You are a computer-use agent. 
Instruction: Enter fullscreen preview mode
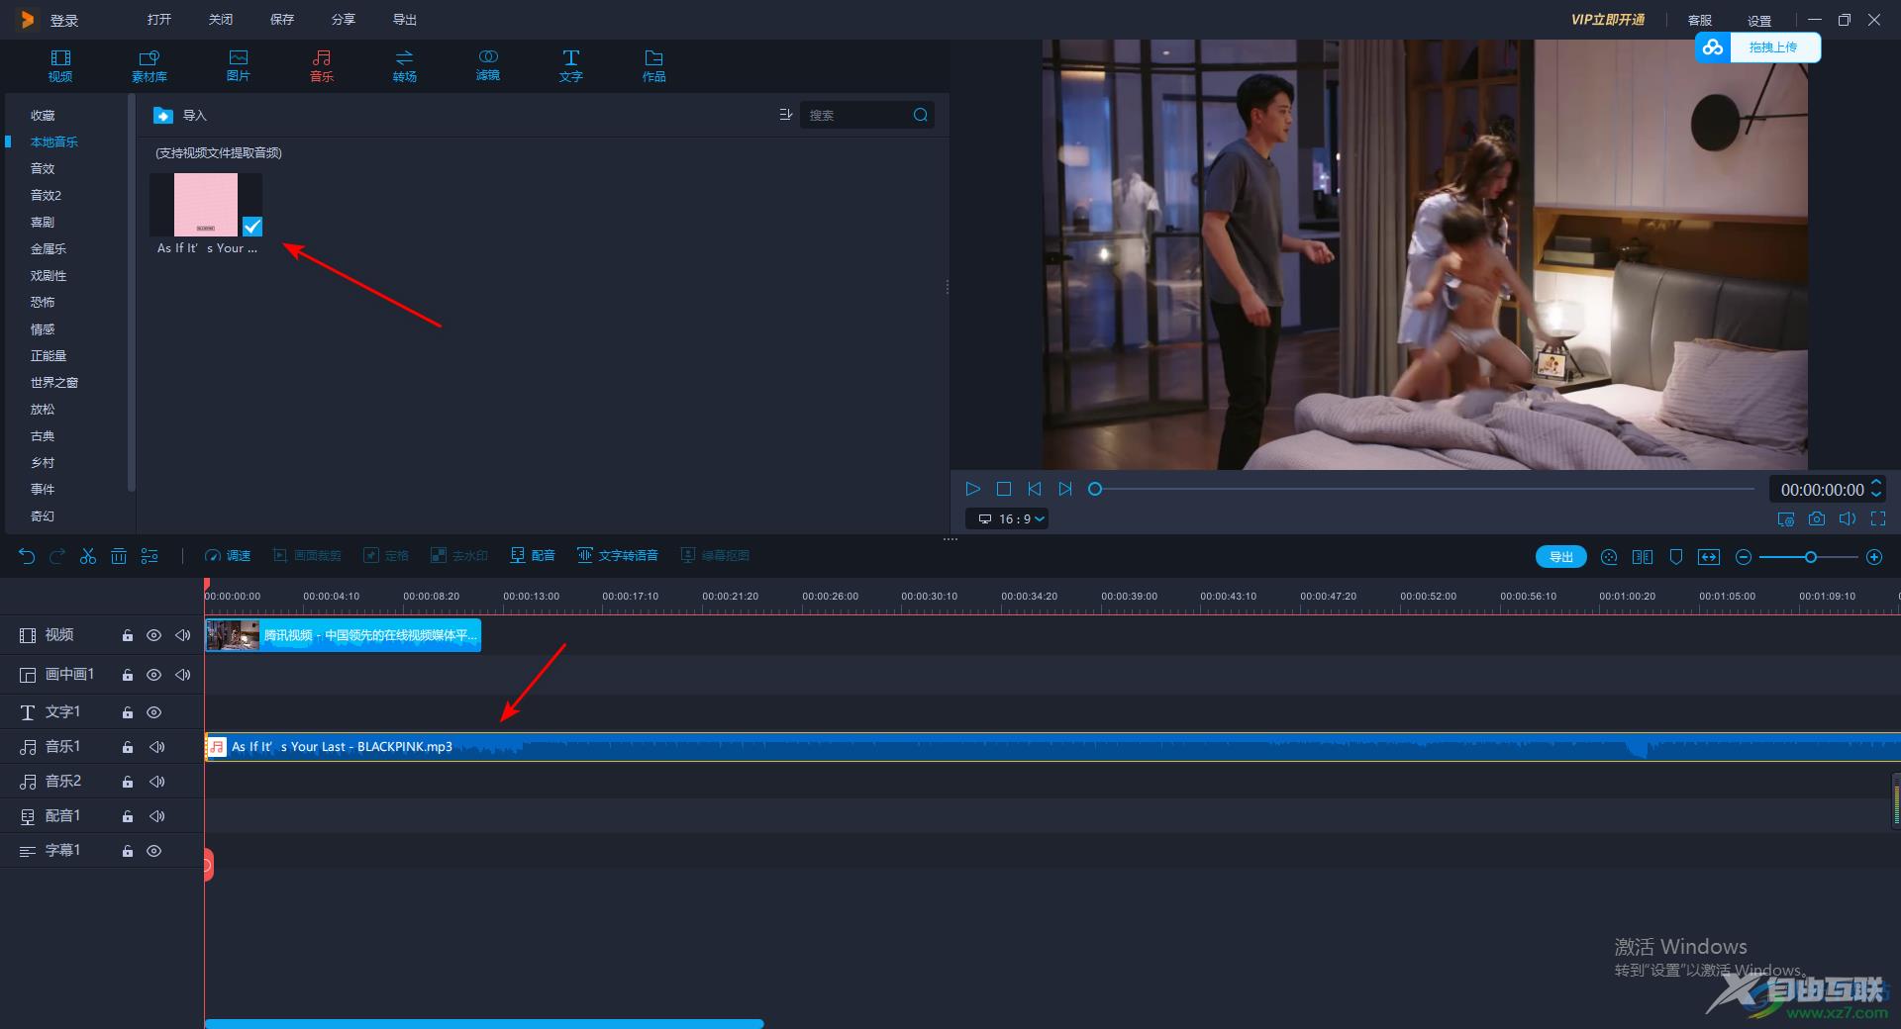[1878, 518]
